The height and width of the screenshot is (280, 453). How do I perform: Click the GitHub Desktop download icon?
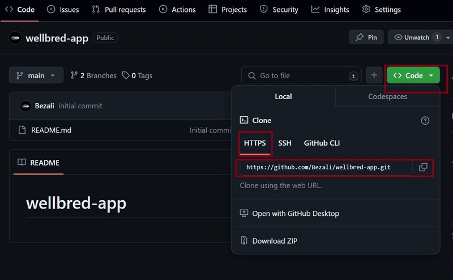[x=244, y=213]
